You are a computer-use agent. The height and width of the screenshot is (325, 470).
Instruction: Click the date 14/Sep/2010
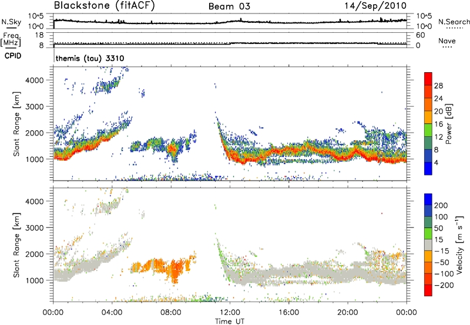tap(375, 6)
